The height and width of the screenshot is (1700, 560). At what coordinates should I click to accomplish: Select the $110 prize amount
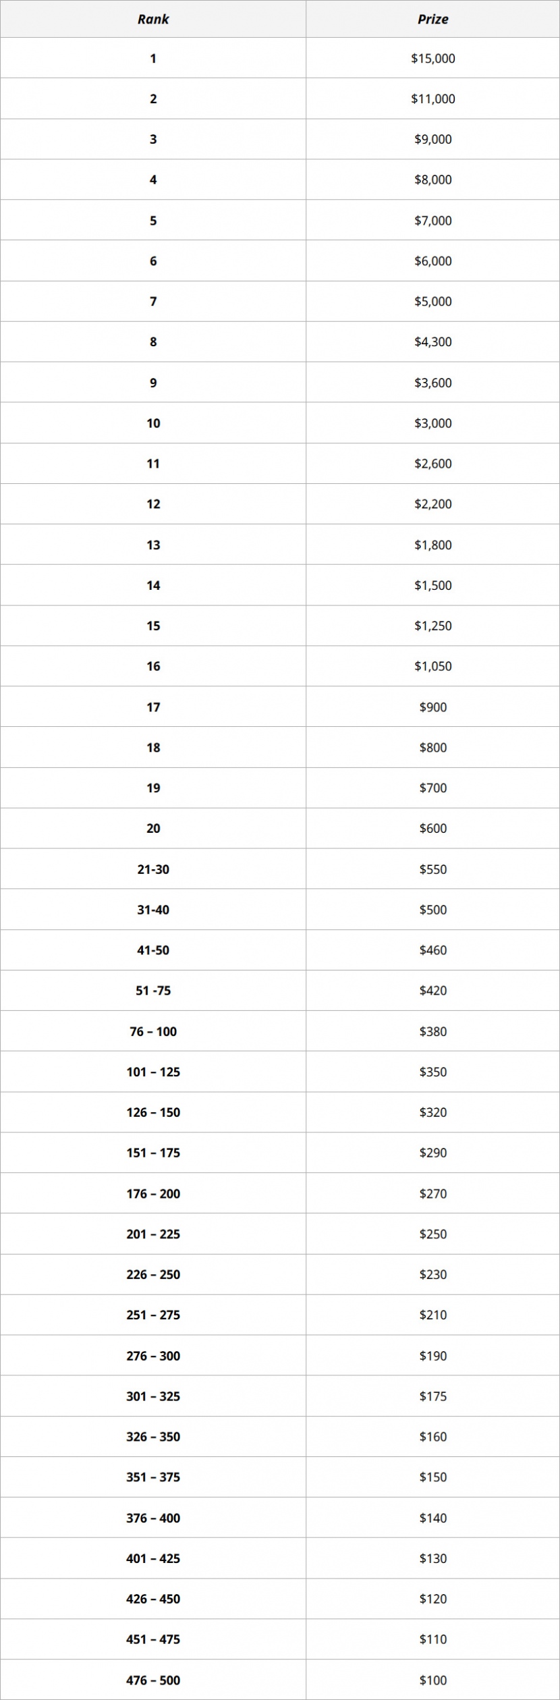coord(432,1639)
